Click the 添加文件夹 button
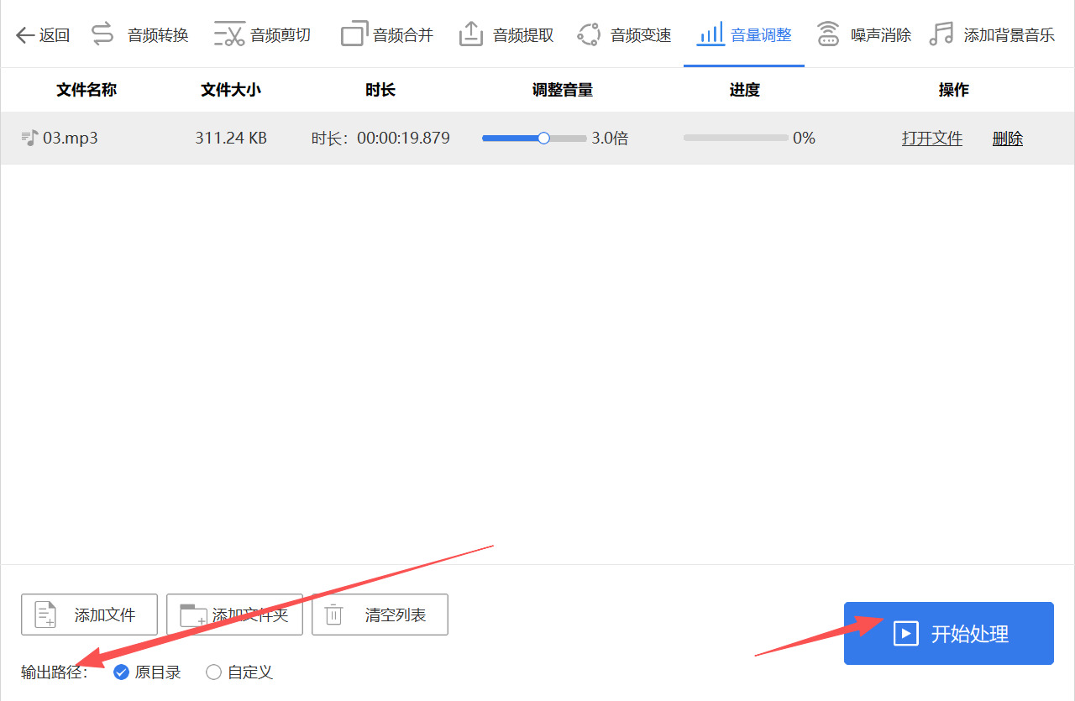1075x701 pixels. [x=234, y=615]
